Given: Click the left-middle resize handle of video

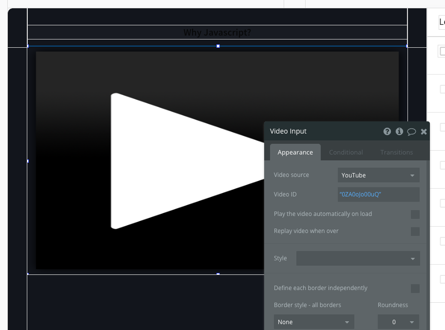Looking at the screenshot, I should tap(28, 161).
